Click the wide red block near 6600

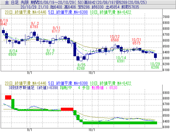click(x=67, y=109)
